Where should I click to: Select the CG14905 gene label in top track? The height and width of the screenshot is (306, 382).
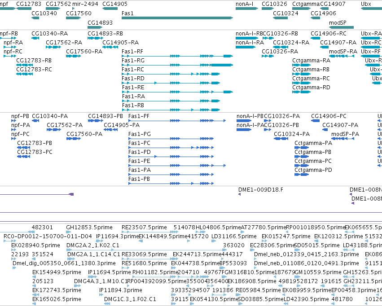[x=115, y=4]
